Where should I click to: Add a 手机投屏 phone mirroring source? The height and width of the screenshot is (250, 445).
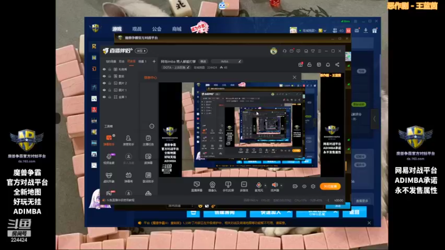pos(228,187)
